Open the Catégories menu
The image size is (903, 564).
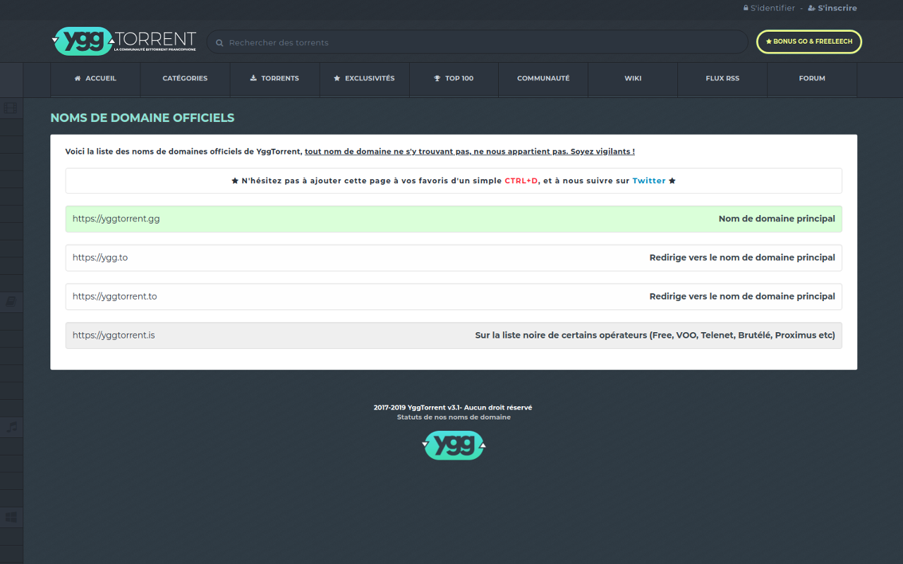[185, 78]
